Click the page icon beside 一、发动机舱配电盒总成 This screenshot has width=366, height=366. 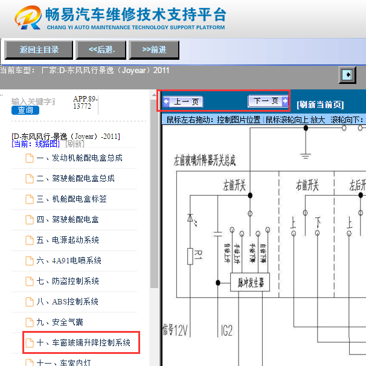coord(30,158)
